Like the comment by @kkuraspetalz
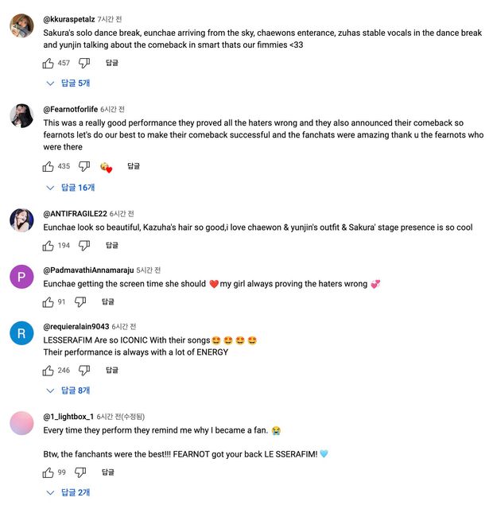The height and width of the screenshot is (509, 493). (49, 63)
